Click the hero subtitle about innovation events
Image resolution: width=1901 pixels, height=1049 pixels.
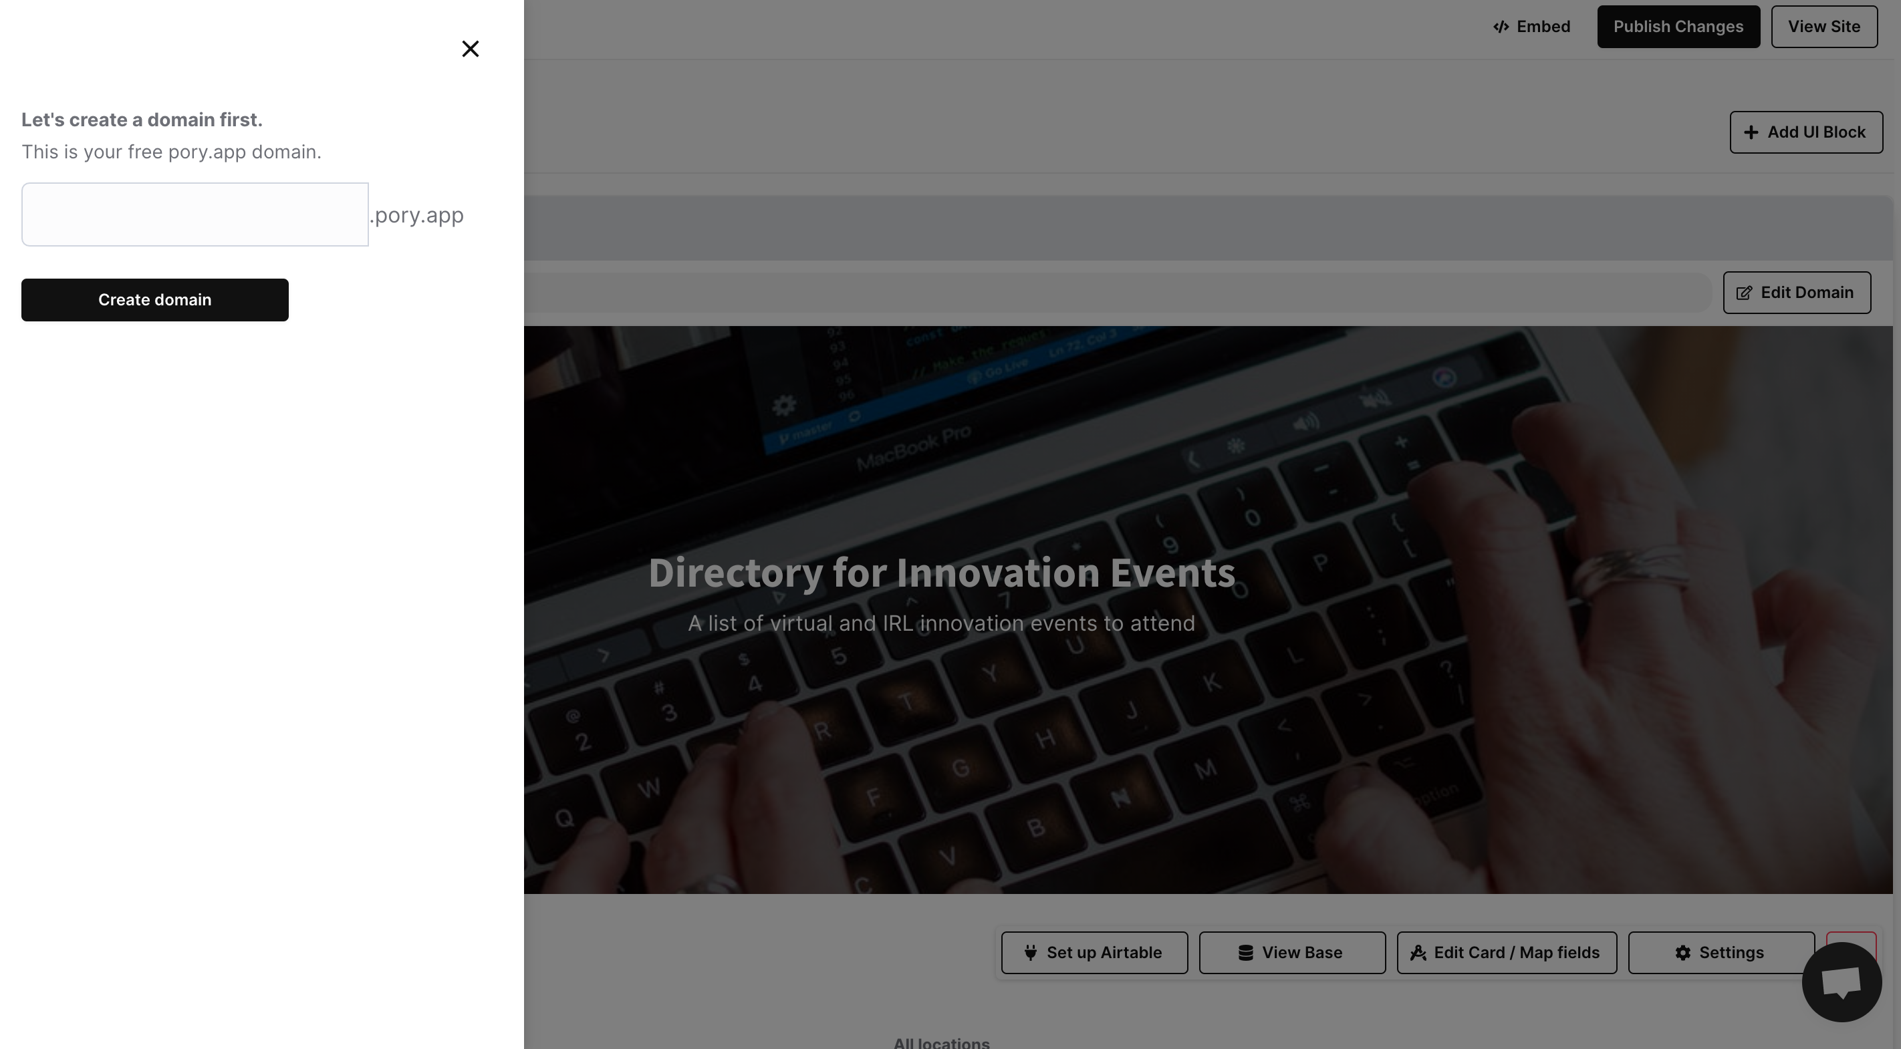click(x=941, y=623)
